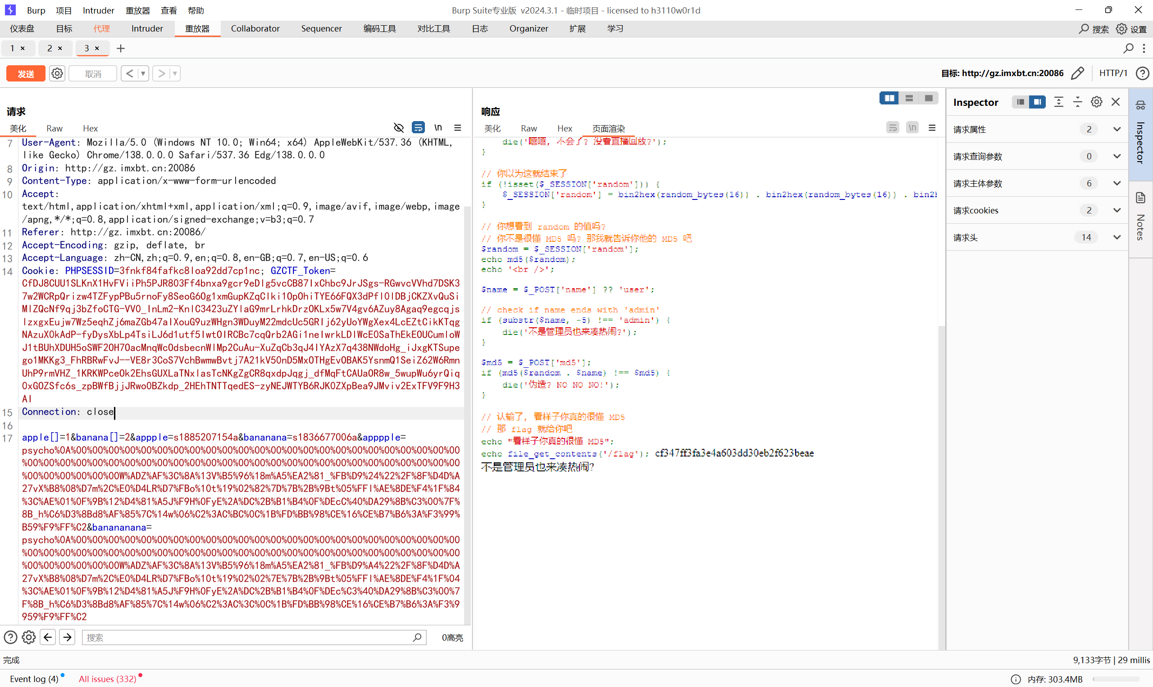This screenshot has width=1153, height=687.
Task: Switch the response view to the Beautify (美化) tab
Action: coord(492,128)
